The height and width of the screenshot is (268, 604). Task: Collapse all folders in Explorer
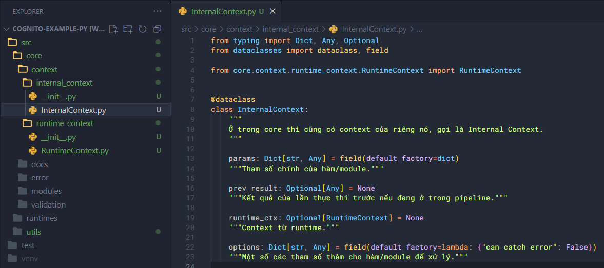(x=158, y=29)
